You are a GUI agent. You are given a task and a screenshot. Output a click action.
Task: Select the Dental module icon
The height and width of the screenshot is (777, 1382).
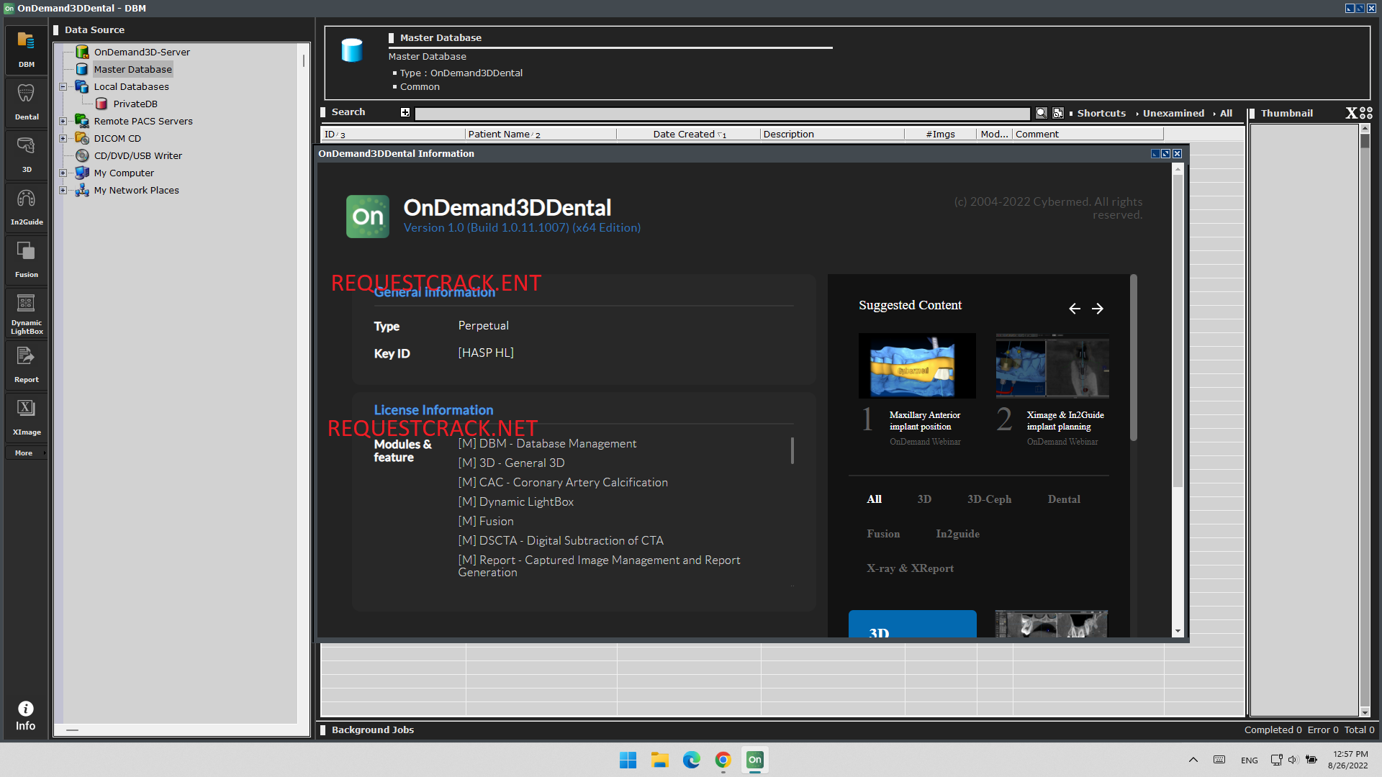pyautogui.click(x=26, y=101)
